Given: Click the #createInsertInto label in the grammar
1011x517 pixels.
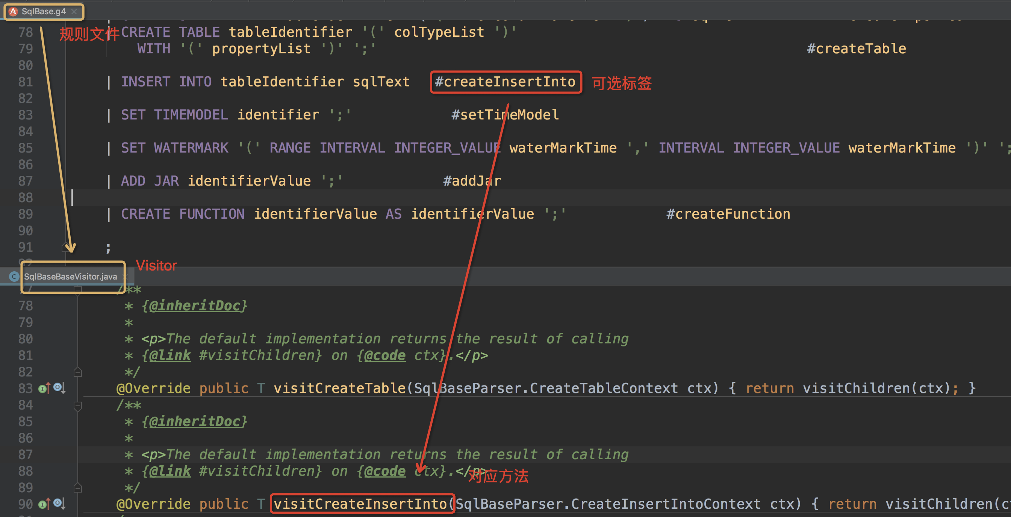Looking at the screenshot, I should (505, 82).
